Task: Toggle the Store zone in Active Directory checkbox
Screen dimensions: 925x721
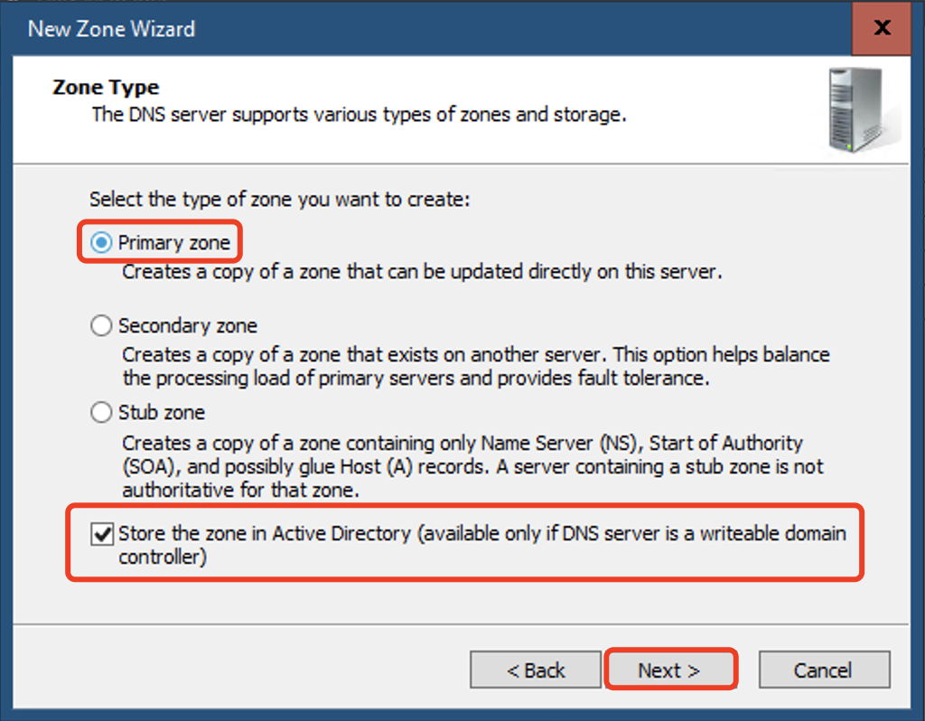Action: [x=102, y=534]
